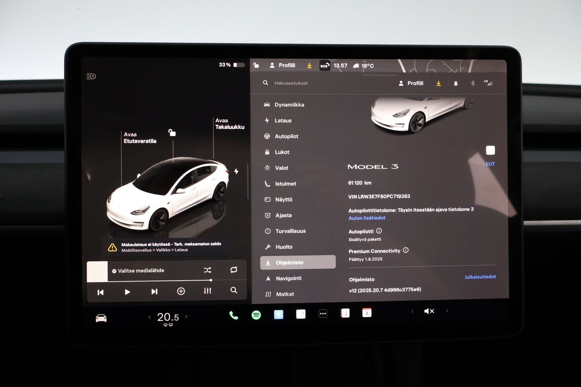Tap the charge port lightning icon
The width and height of the screenshot is (581, 387).
coord(236,171)
